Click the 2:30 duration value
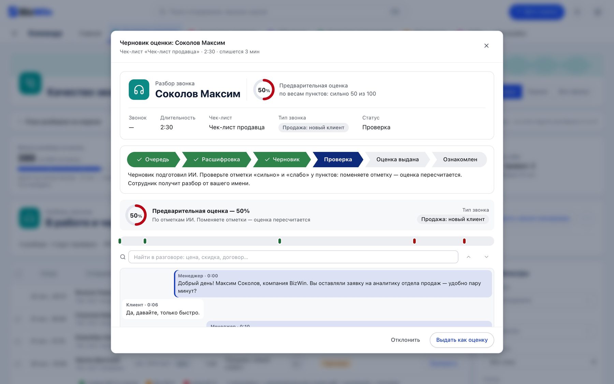This screenshot has width=614, height=384. (166, 127)
